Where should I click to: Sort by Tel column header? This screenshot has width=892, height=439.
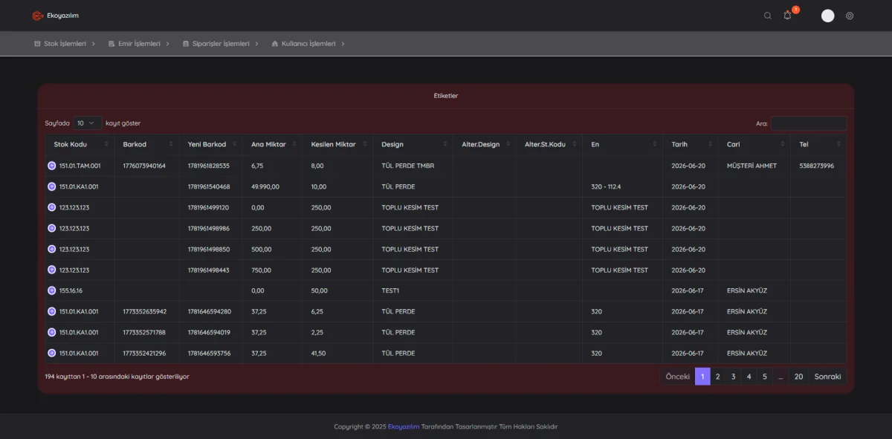pos(818,144)
